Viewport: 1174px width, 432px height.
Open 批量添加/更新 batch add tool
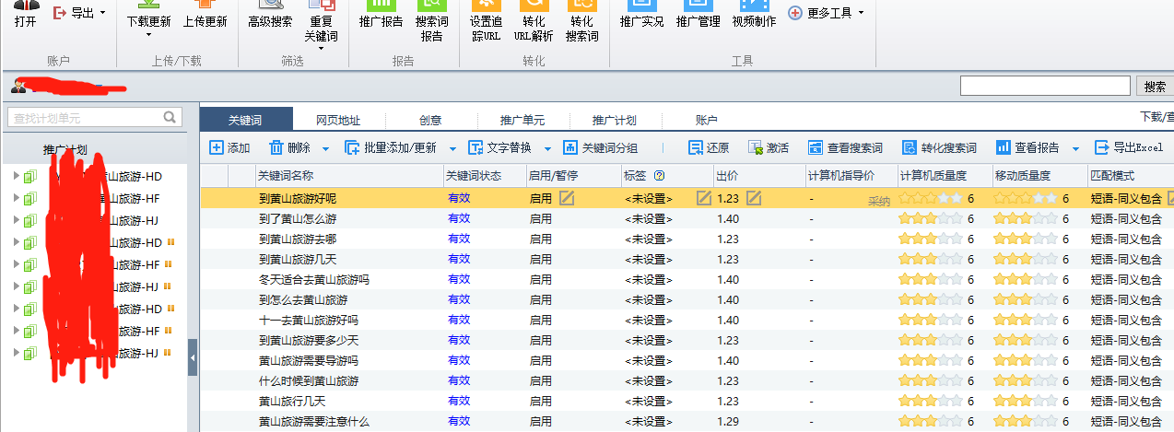coord(351,148)
